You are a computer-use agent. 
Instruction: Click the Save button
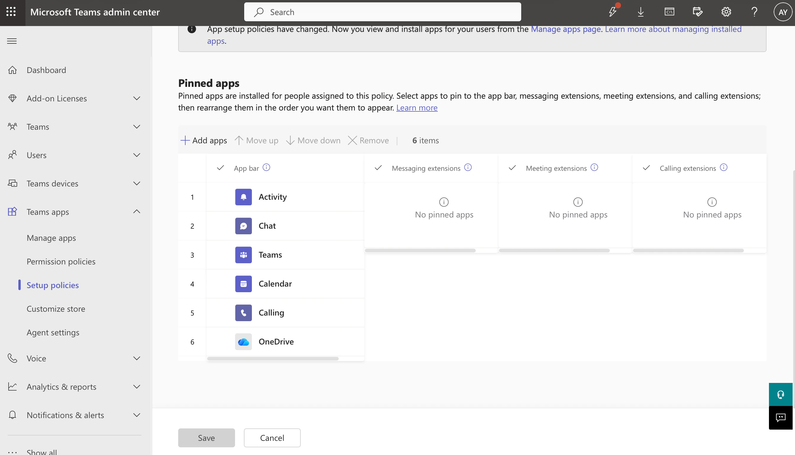coord(207,438)
